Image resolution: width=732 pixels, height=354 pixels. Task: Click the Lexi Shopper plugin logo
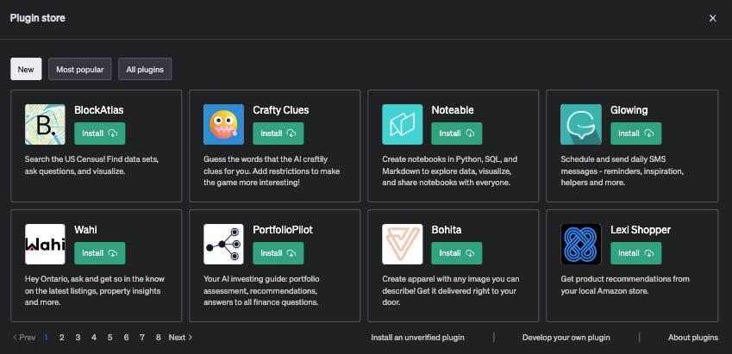pyautogui.click(x=581, y=244)
